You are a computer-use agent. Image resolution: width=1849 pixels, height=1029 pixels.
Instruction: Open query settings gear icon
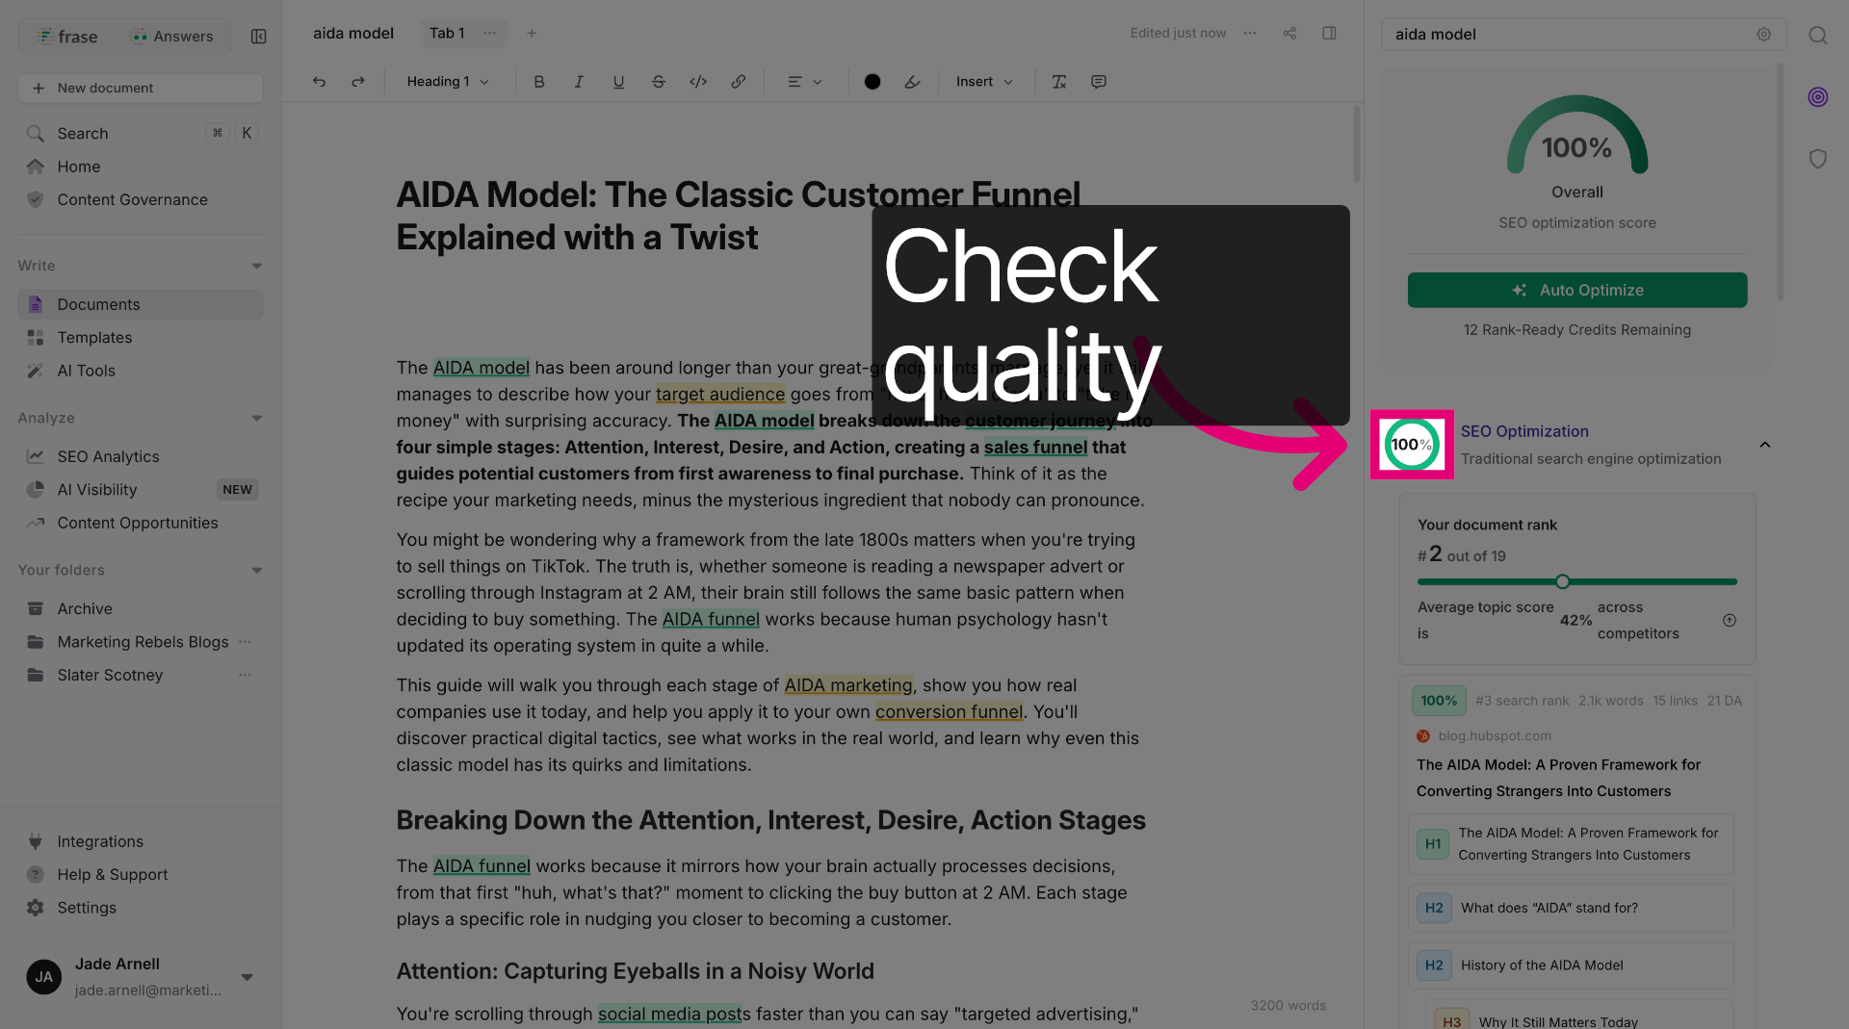pos(1763,34)
